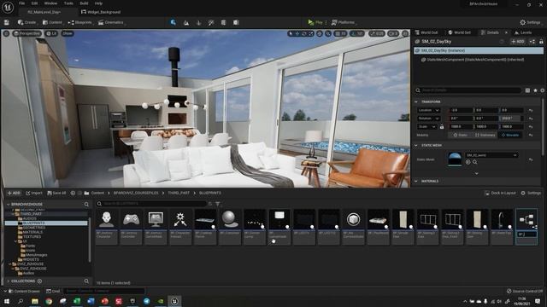Click the Add component button in Details
The height and width of the screenshot is (307, 547).
518,42
